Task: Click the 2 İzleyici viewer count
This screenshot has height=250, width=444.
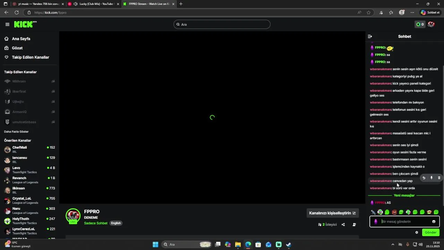Action: click(x=327, y=225)
